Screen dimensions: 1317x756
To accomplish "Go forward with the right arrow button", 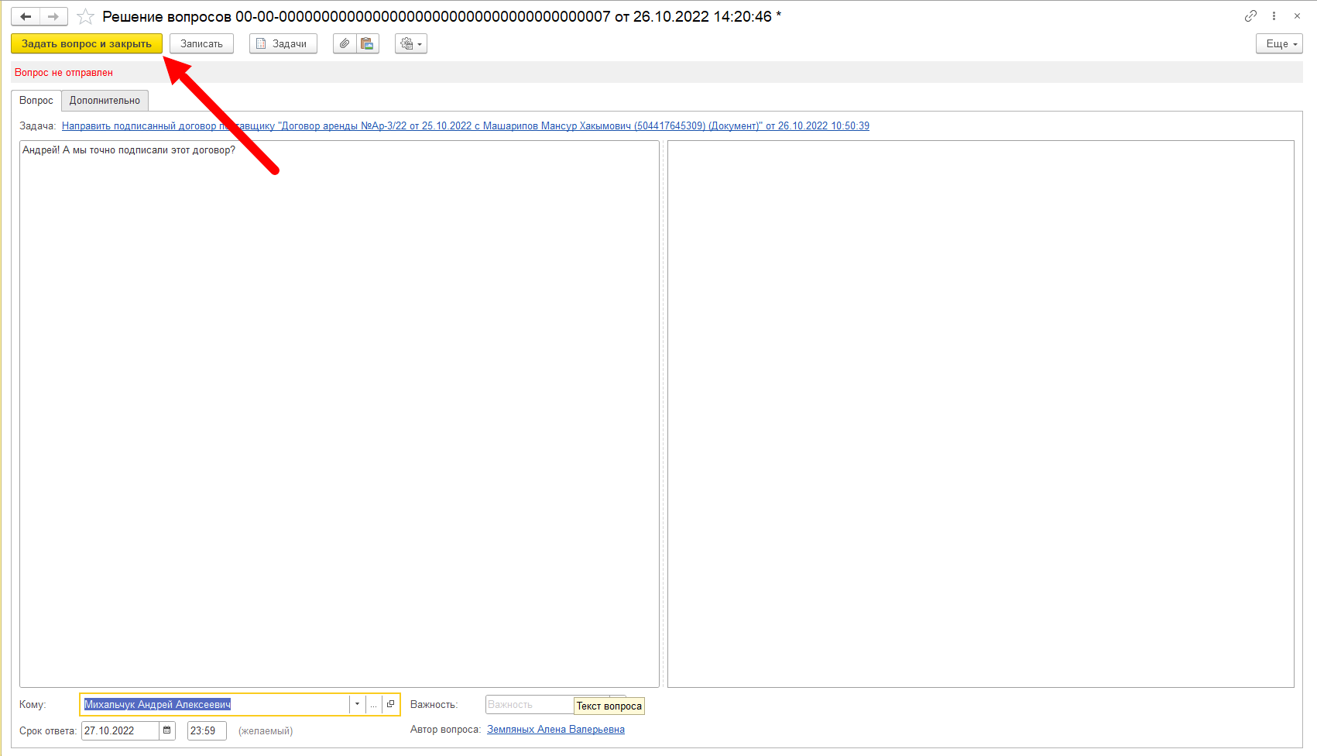I will pyautogui.click(x=53, y=16).
